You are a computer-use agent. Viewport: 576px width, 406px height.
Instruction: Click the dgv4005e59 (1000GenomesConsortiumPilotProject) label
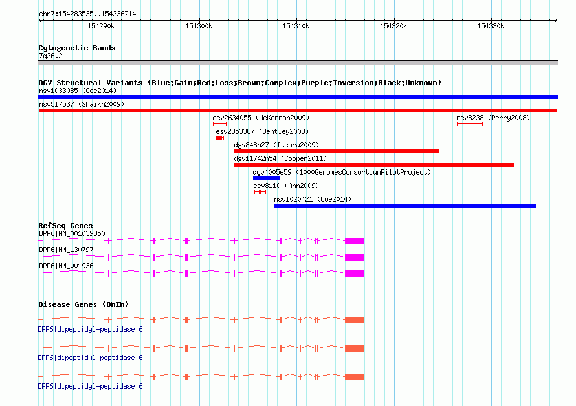[x=342, y=172]
